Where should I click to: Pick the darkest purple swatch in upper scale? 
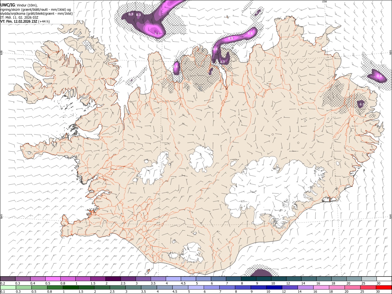click(x=113, y=279)
